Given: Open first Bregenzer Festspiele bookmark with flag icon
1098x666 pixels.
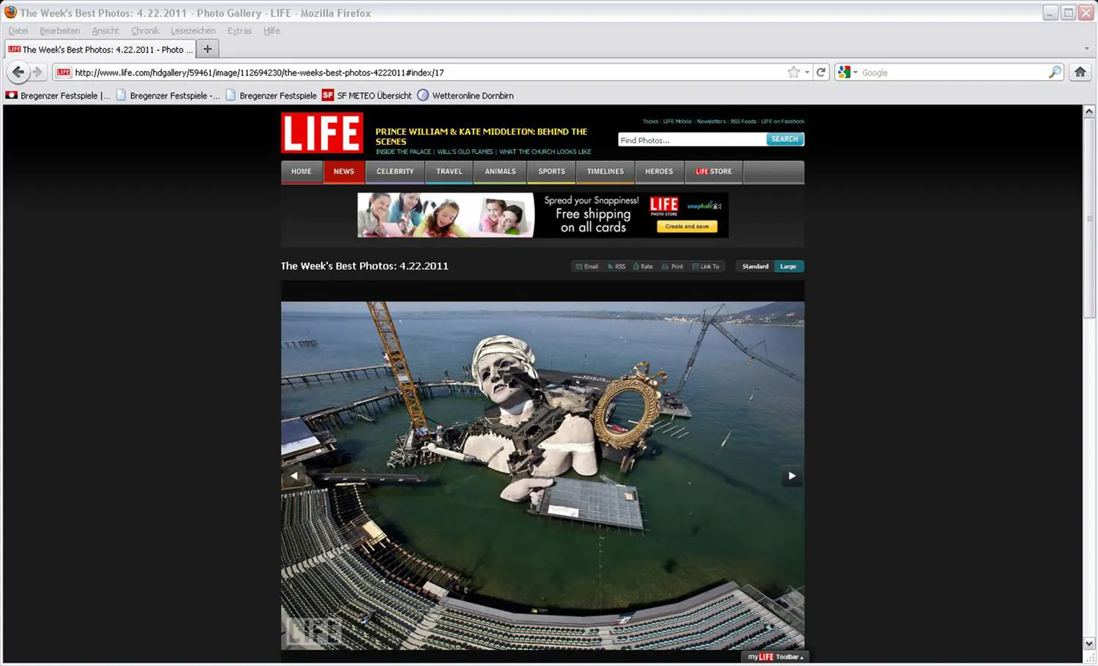Looking at the screenshot, I should tap(58, 95).
